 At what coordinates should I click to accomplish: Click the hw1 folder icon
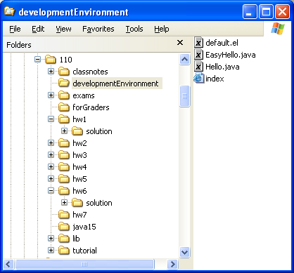click(64, 119)
